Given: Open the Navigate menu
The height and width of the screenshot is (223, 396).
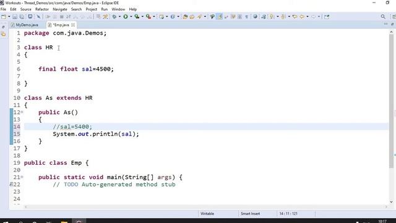Looking at the screenshot, I should point(60,9).
